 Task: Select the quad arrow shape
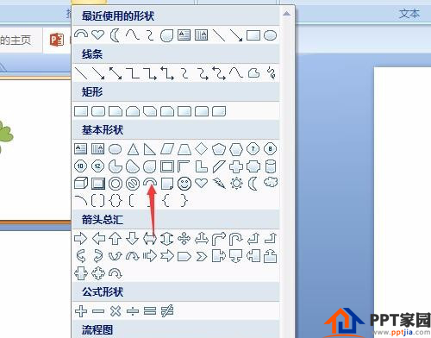tap(184, 239)
